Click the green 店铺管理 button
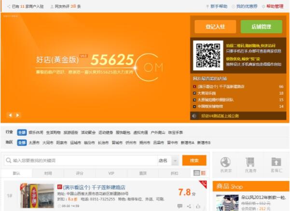Image resolution: width=290 pixels, height=211 pixels. coord(262,27)
